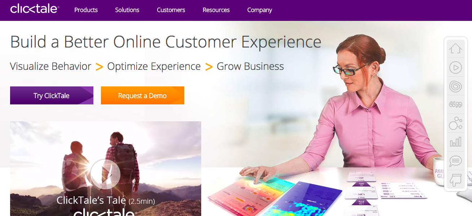Click the hikers video thumbnail image

[106, 168]
